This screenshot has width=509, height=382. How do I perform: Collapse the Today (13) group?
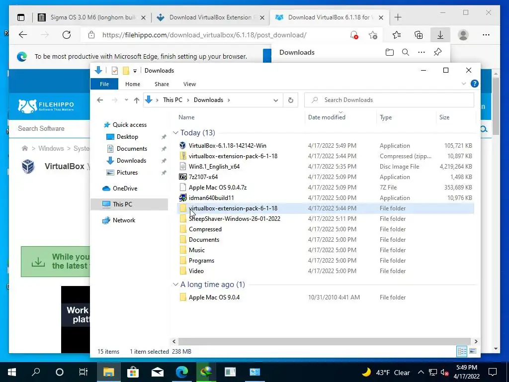point(175,132)
